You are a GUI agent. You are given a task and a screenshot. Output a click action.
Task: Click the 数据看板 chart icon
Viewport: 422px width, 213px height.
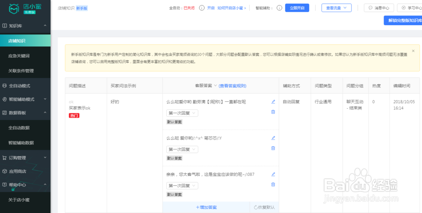pos(4,112)
